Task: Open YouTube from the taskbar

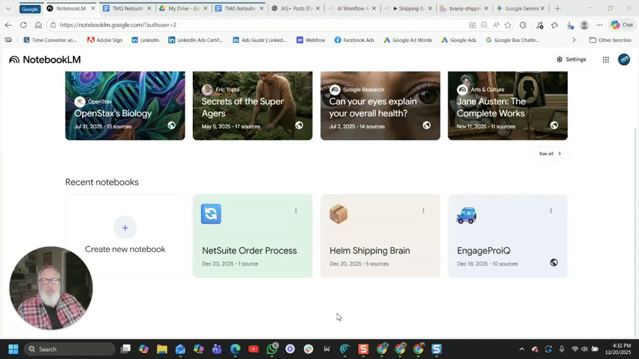Action: click(253, 349)
